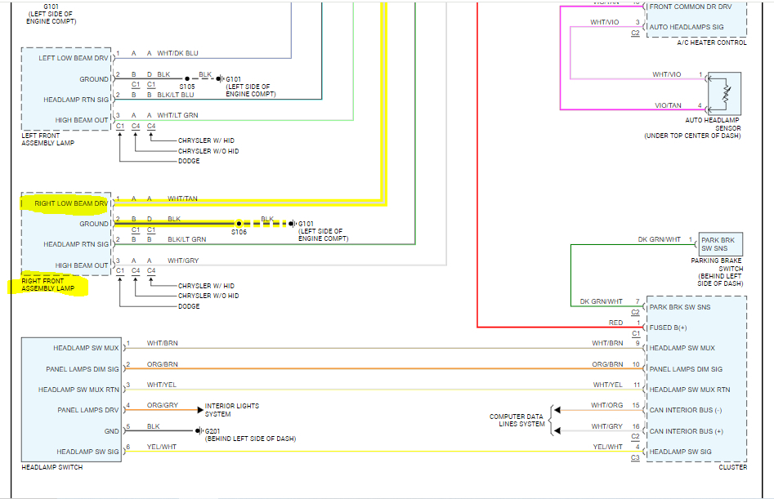Click the yellow highlighted WHT/TAN wire

coord(247,203)
